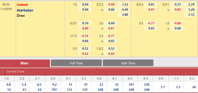The image size is (198, 93).
Task: Select half time under 1.0 odds 0.68
Action: [176, 28]
